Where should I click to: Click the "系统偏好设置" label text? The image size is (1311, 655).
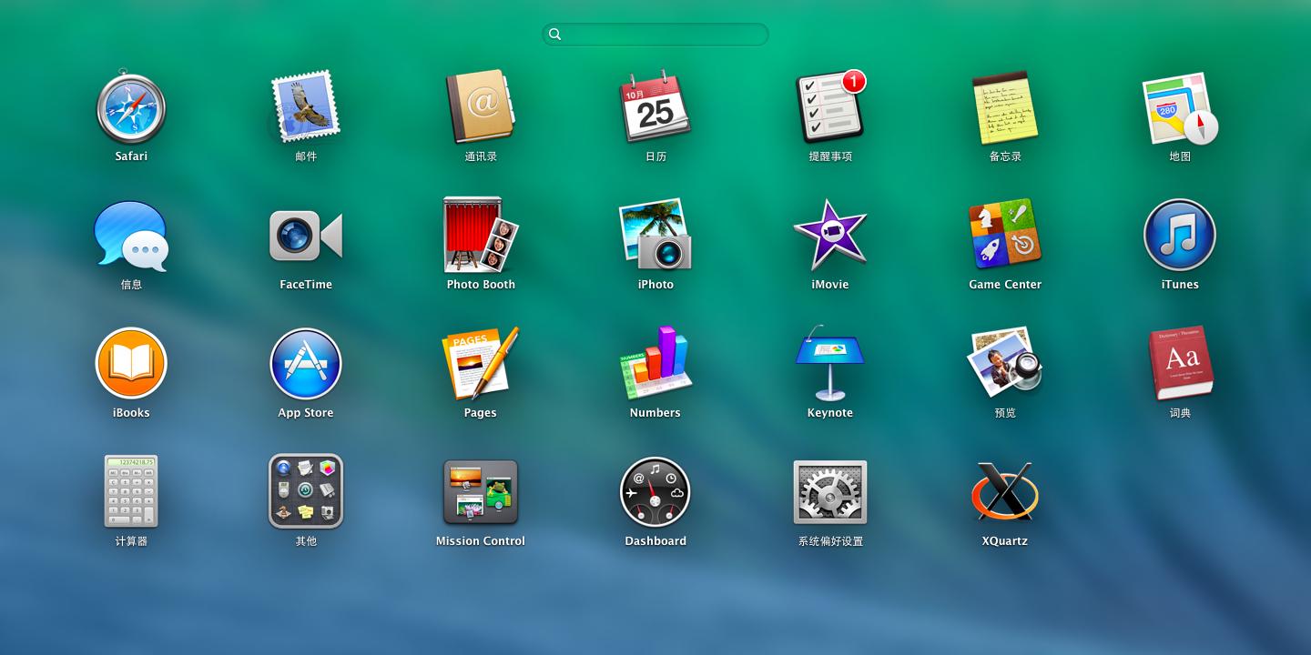pos(830,541)
